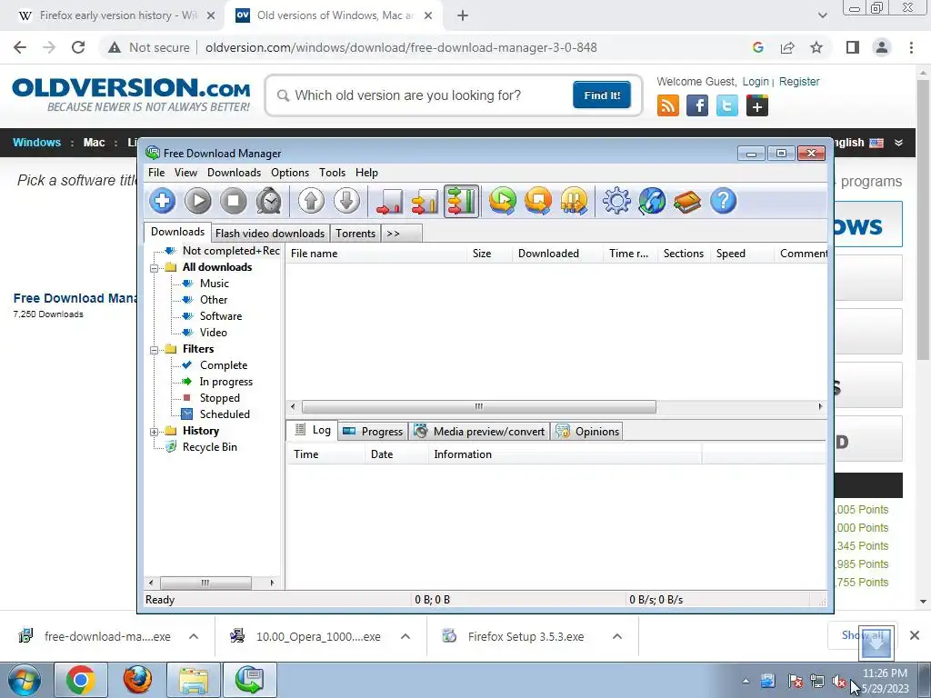Move the download down in the list

(346, 201)
